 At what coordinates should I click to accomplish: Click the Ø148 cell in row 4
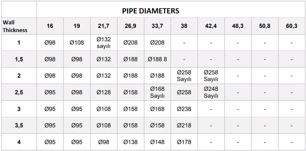157,142
